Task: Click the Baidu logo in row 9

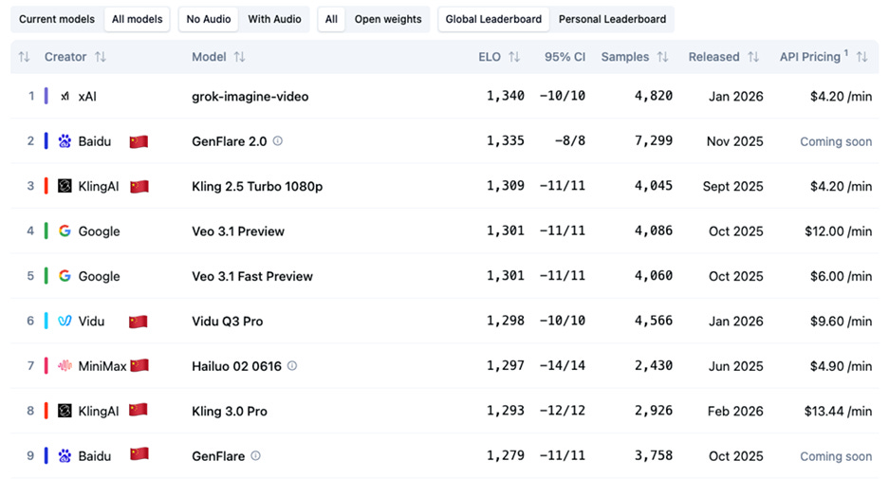Action: (65, 455)
